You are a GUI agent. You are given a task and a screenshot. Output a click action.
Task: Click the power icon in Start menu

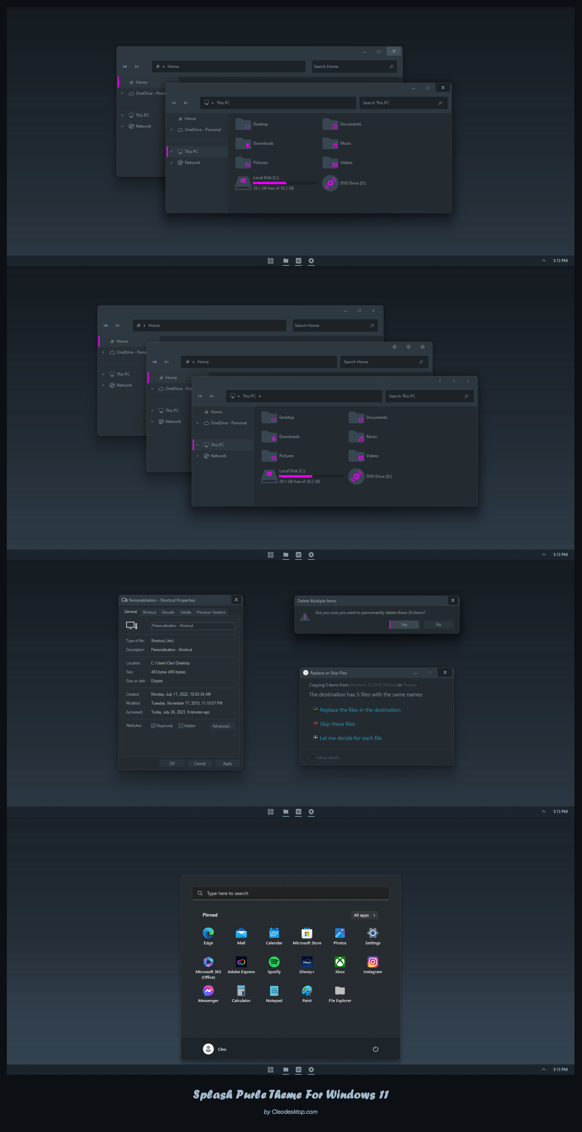375,1049
